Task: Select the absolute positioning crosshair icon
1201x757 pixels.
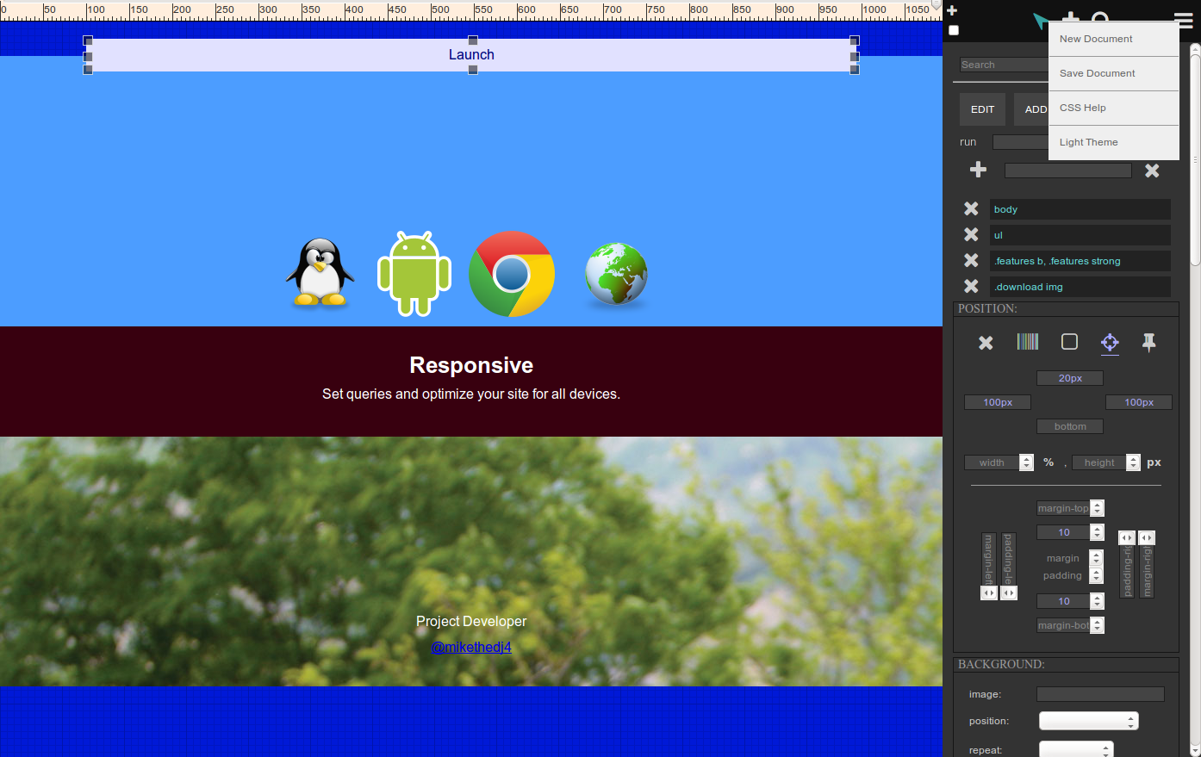Action: click(x=1110, y=343)
